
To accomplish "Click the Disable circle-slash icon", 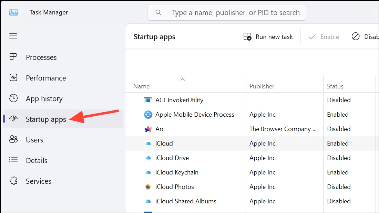I will coord(356,36).
